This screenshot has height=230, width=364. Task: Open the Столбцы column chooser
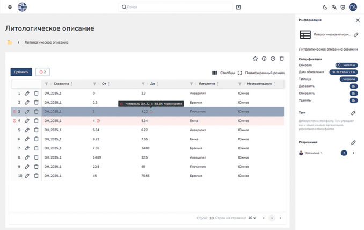point(224,73)
